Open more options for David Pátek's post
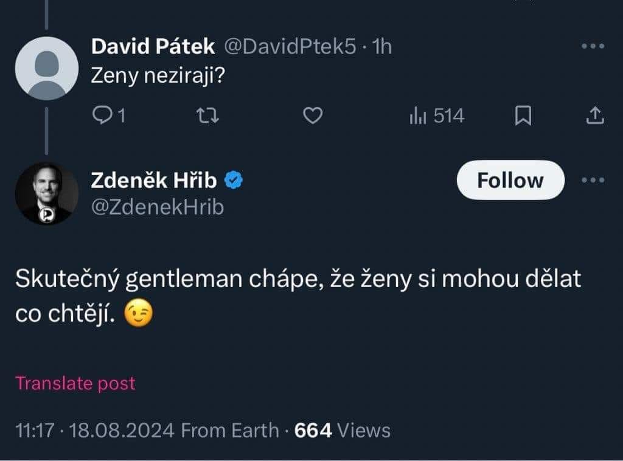This screenshot has width=623, height=461. point(593,46)
